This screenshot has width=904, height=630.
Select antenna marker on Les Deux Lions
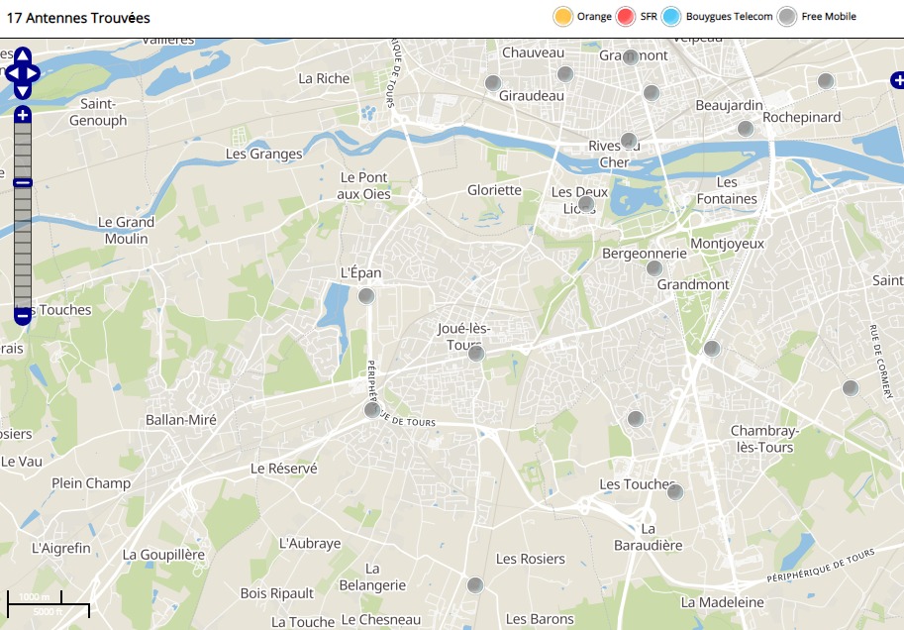(x=586, y=204)
